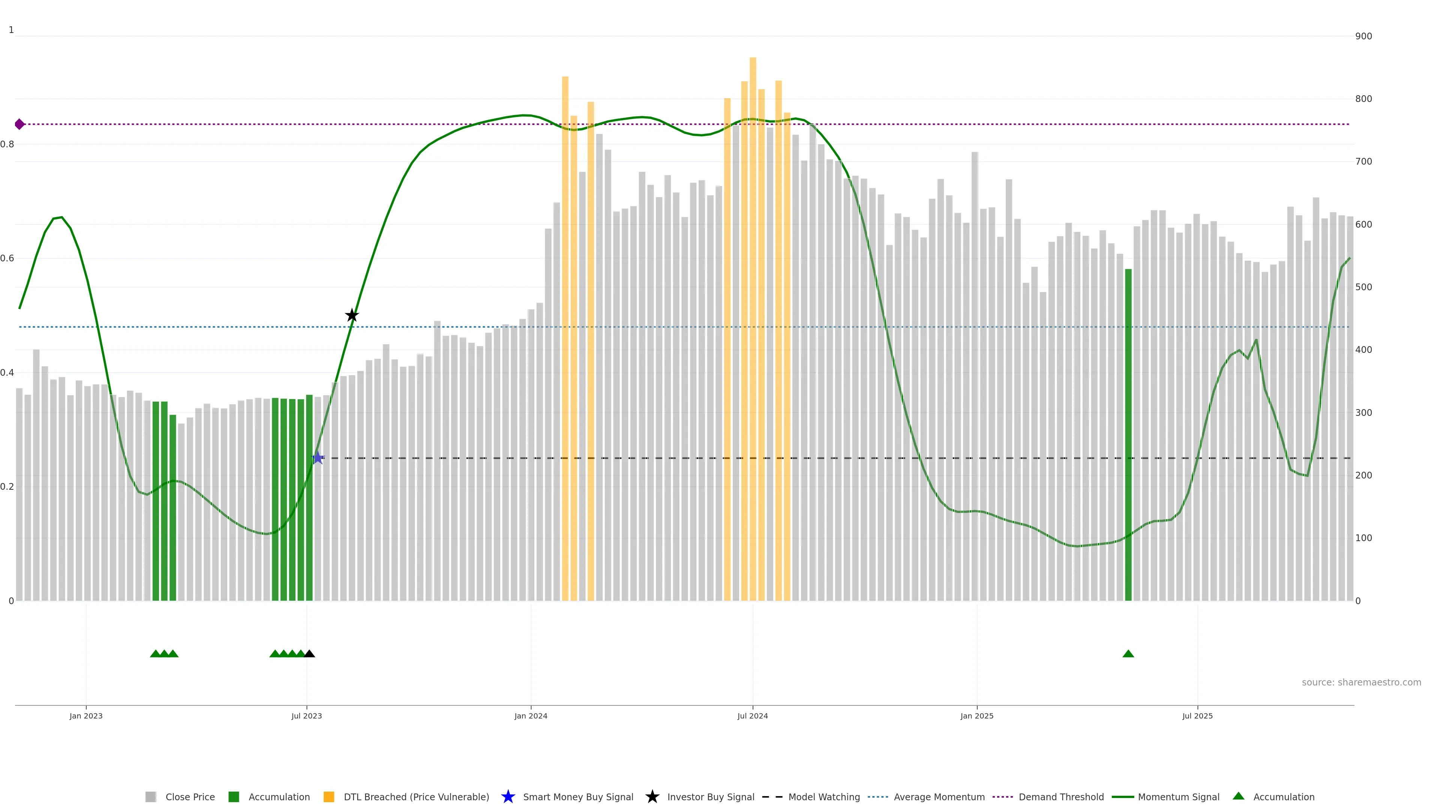Image resolution: width=1440 pixels, height=810 pixels.
Task: Click the black star icon in legend
Action: (x=652, y=796)
